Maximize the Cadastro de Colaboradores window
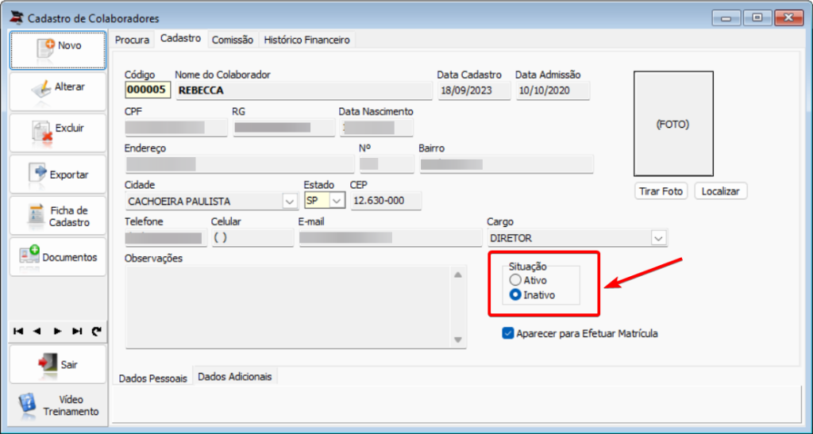The image size is (813, 434). click(x=757, y=18)
